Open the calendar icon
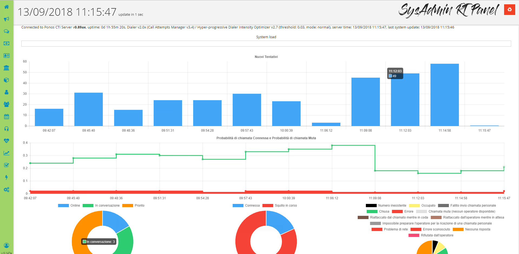This screenshot has width=519, height=254. [6, 116]
